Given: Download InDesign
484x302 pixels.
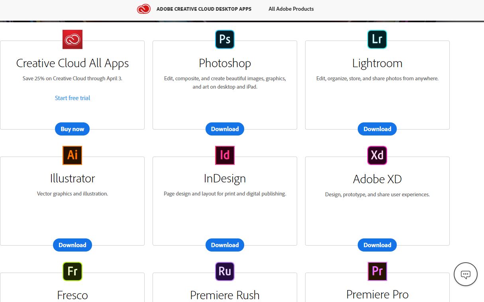Looking at the screenshot, I should point(225,245).
